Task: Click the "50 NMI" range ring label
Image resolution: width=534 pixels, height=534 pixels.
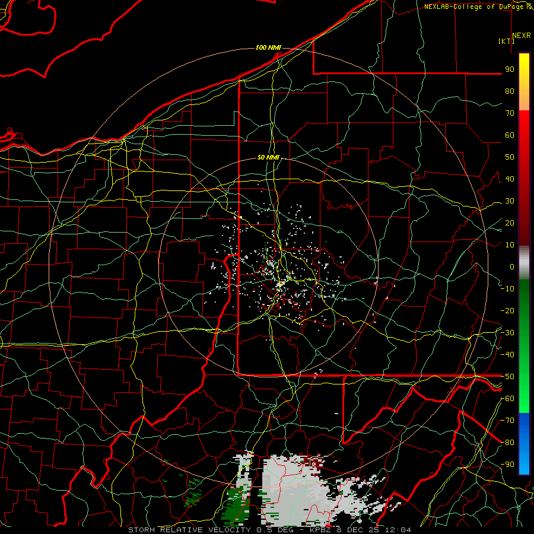Action: [x=268, y=157]
